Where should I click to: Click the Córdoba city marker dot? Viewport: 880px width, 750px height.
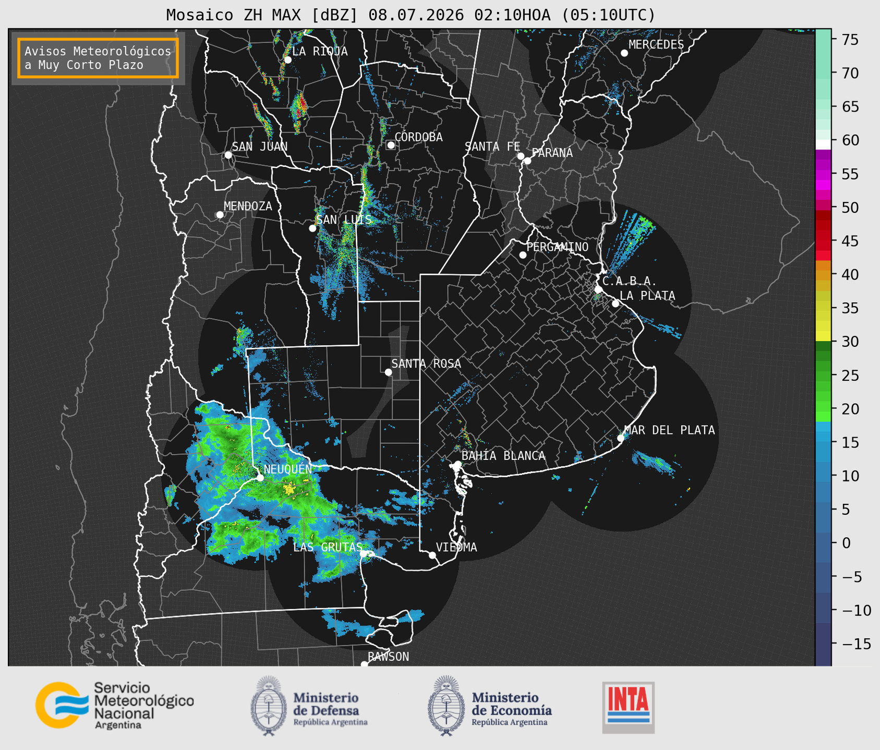click(x=391, y=145)
